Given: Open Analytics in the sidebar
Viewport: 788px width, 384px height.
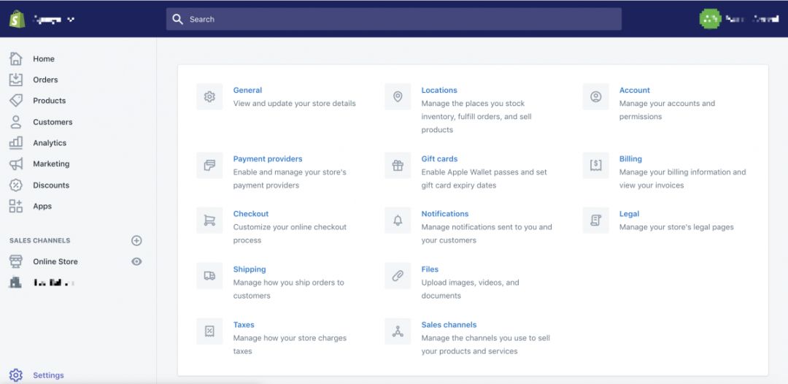Looking at the screenshot, I should point(50,143).
